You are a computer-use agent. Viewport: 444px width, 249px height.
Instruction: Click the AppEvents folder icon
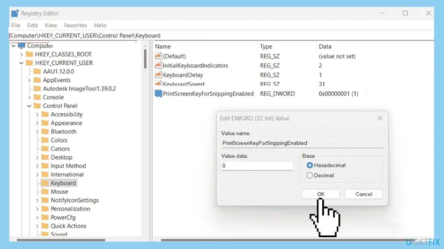pos(37,80)
